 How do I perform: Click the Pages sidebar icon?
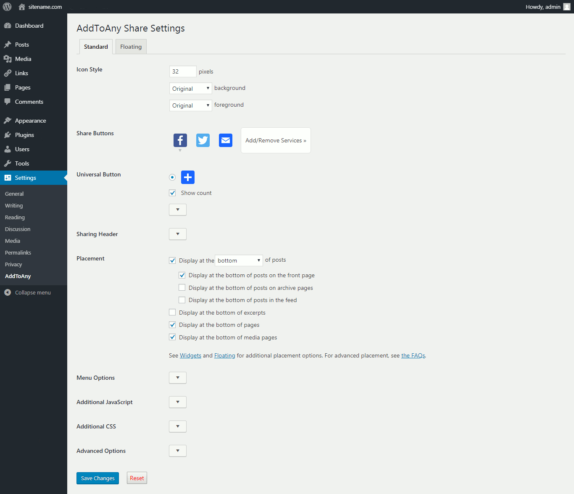point(8,87)
